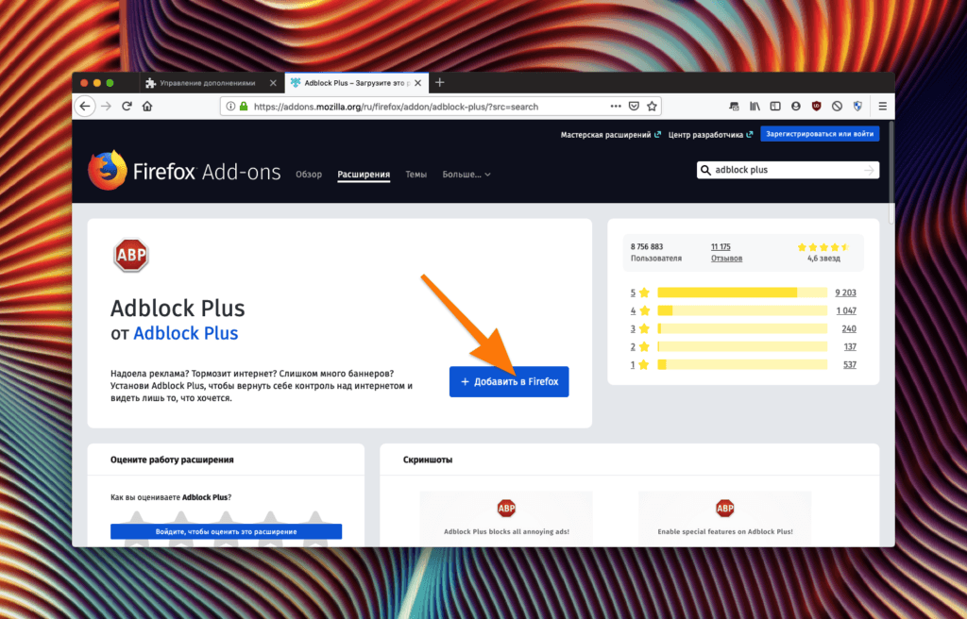Open Центр разработчика link
The image size is (967, 619).
coord(710,134)
